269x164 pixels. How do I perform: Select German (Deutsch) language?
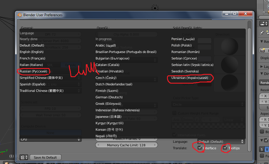[x=109, y=97]
